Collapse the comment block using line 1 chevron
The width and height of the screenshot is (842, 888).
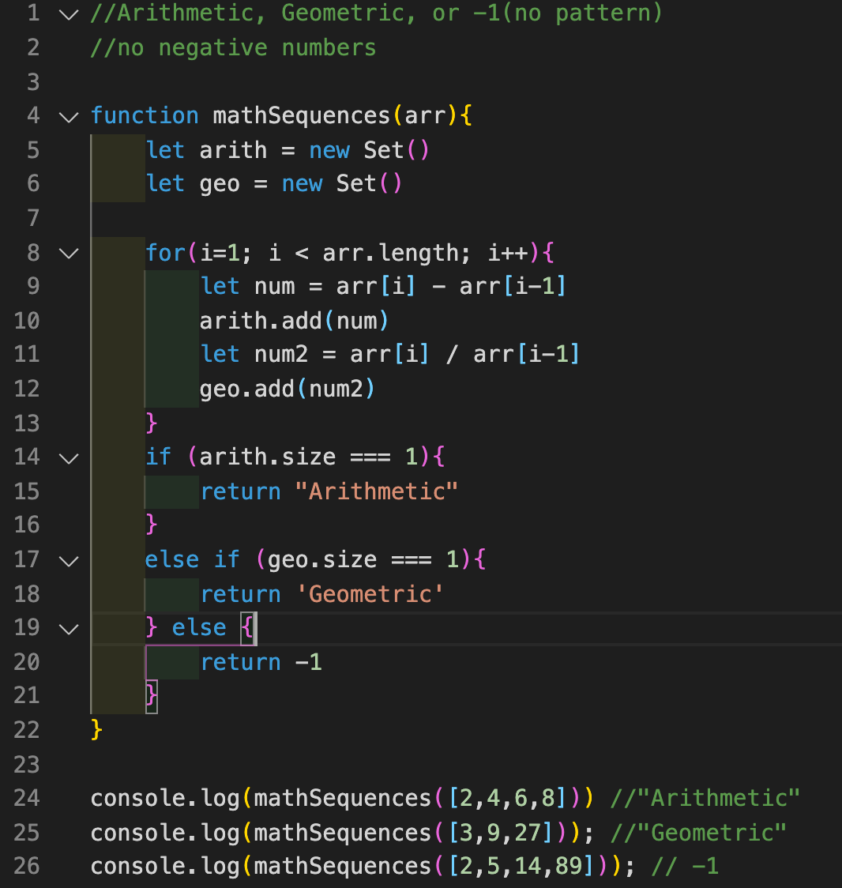[x=68, y=13]
